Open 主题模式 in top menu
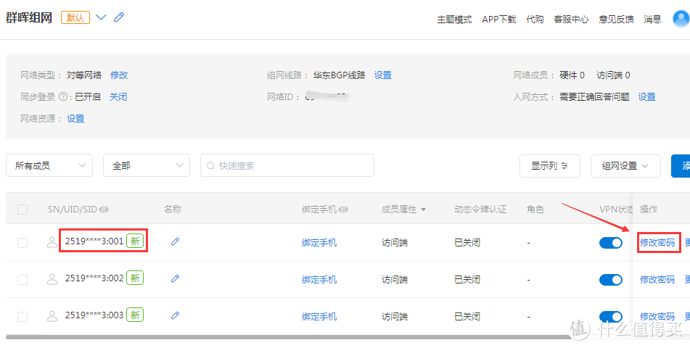 click(454, 20)
